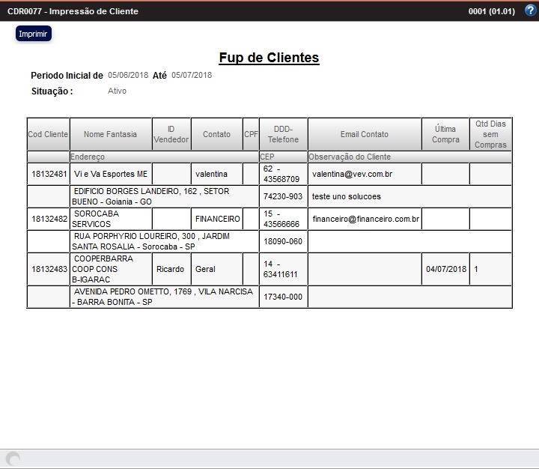Click the DDD-Telefone column header

click(283, 134)
